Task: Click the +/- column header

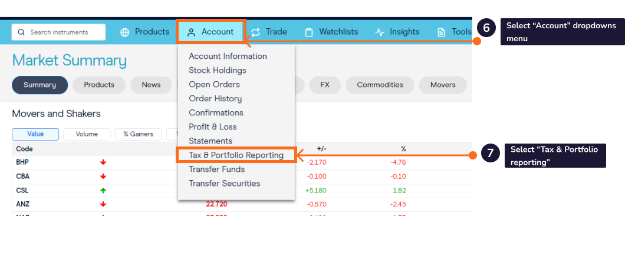Action: pos(321,149)
